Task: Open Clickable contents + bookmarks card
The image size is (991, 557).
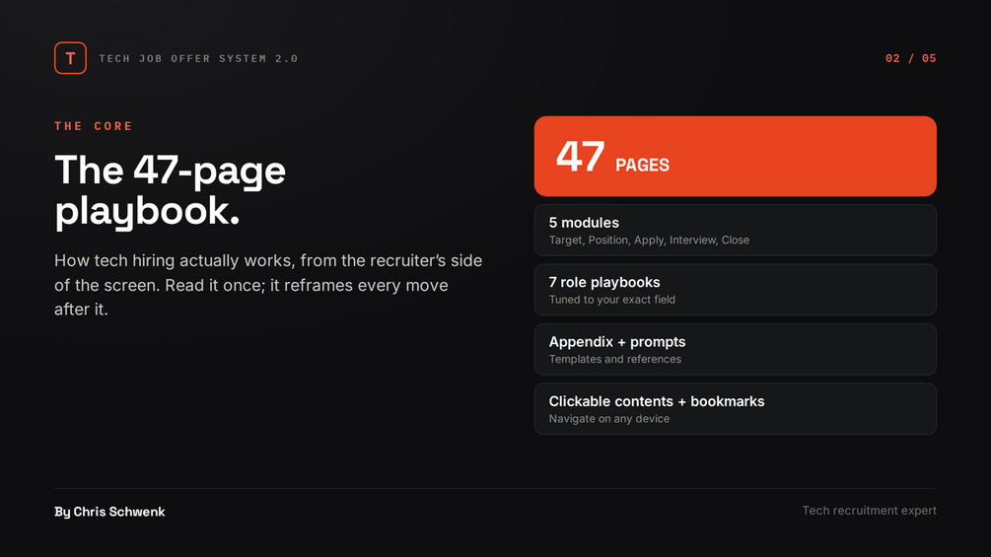Action: (x=735, y=408)
